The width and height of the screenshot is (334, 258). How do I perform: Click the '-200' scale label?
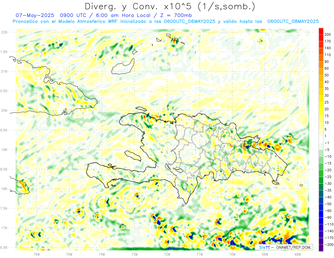tap(329, 245)
